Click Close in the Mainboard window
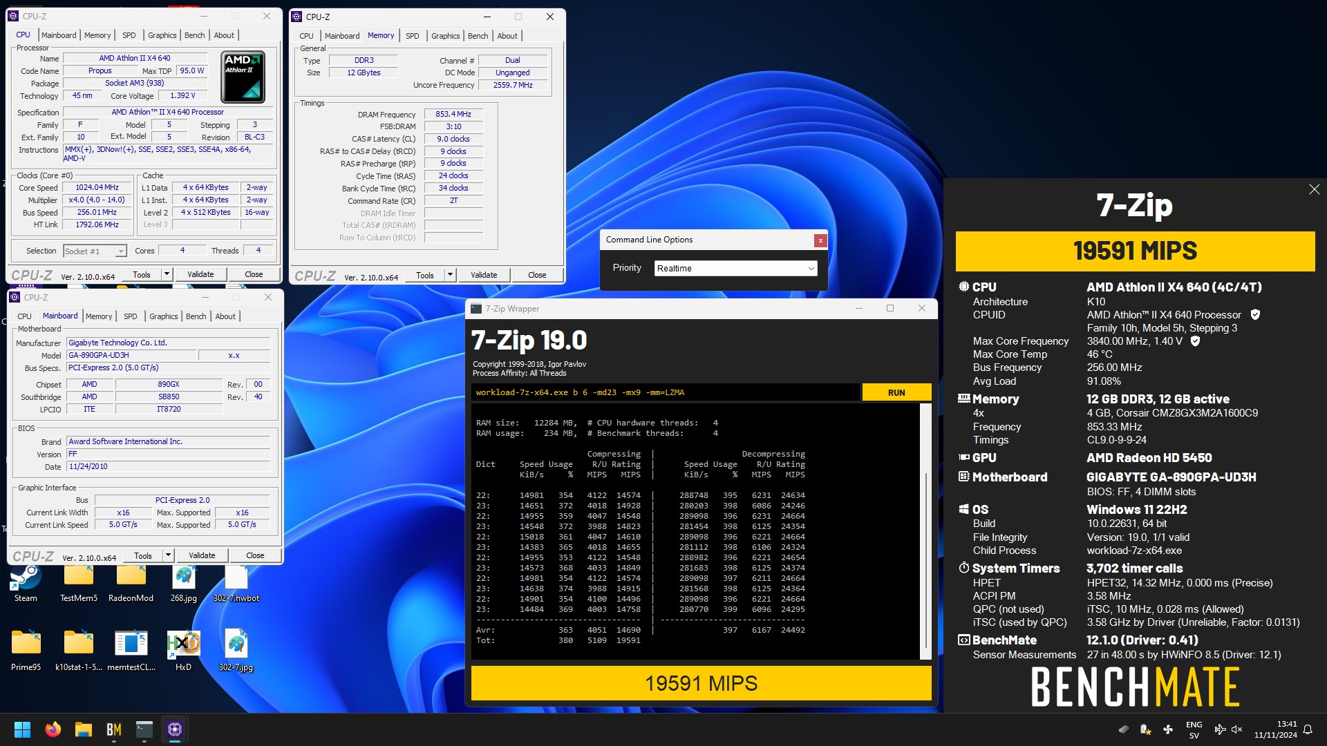The image size is (1327, 746). (255, 555)
